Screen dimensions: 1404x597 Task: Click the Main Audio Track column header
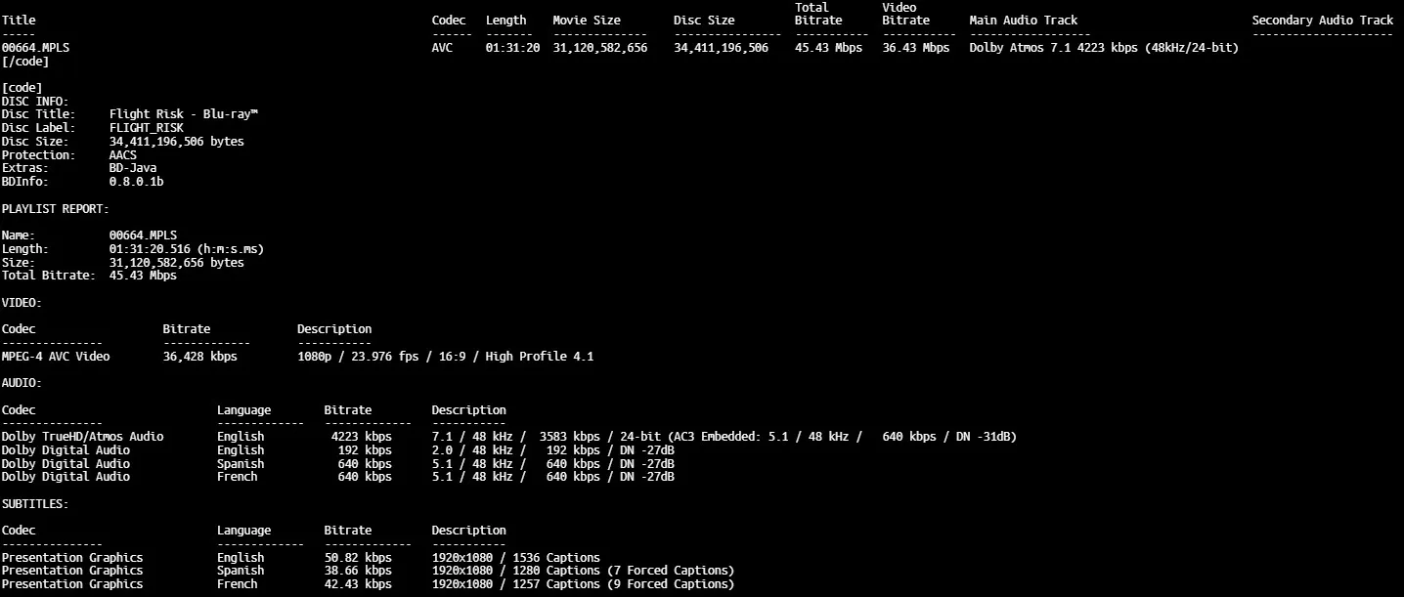(1023, 21)
